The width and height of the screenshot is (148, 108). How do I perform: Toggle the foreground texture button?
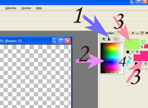click(x=133, y=52)
